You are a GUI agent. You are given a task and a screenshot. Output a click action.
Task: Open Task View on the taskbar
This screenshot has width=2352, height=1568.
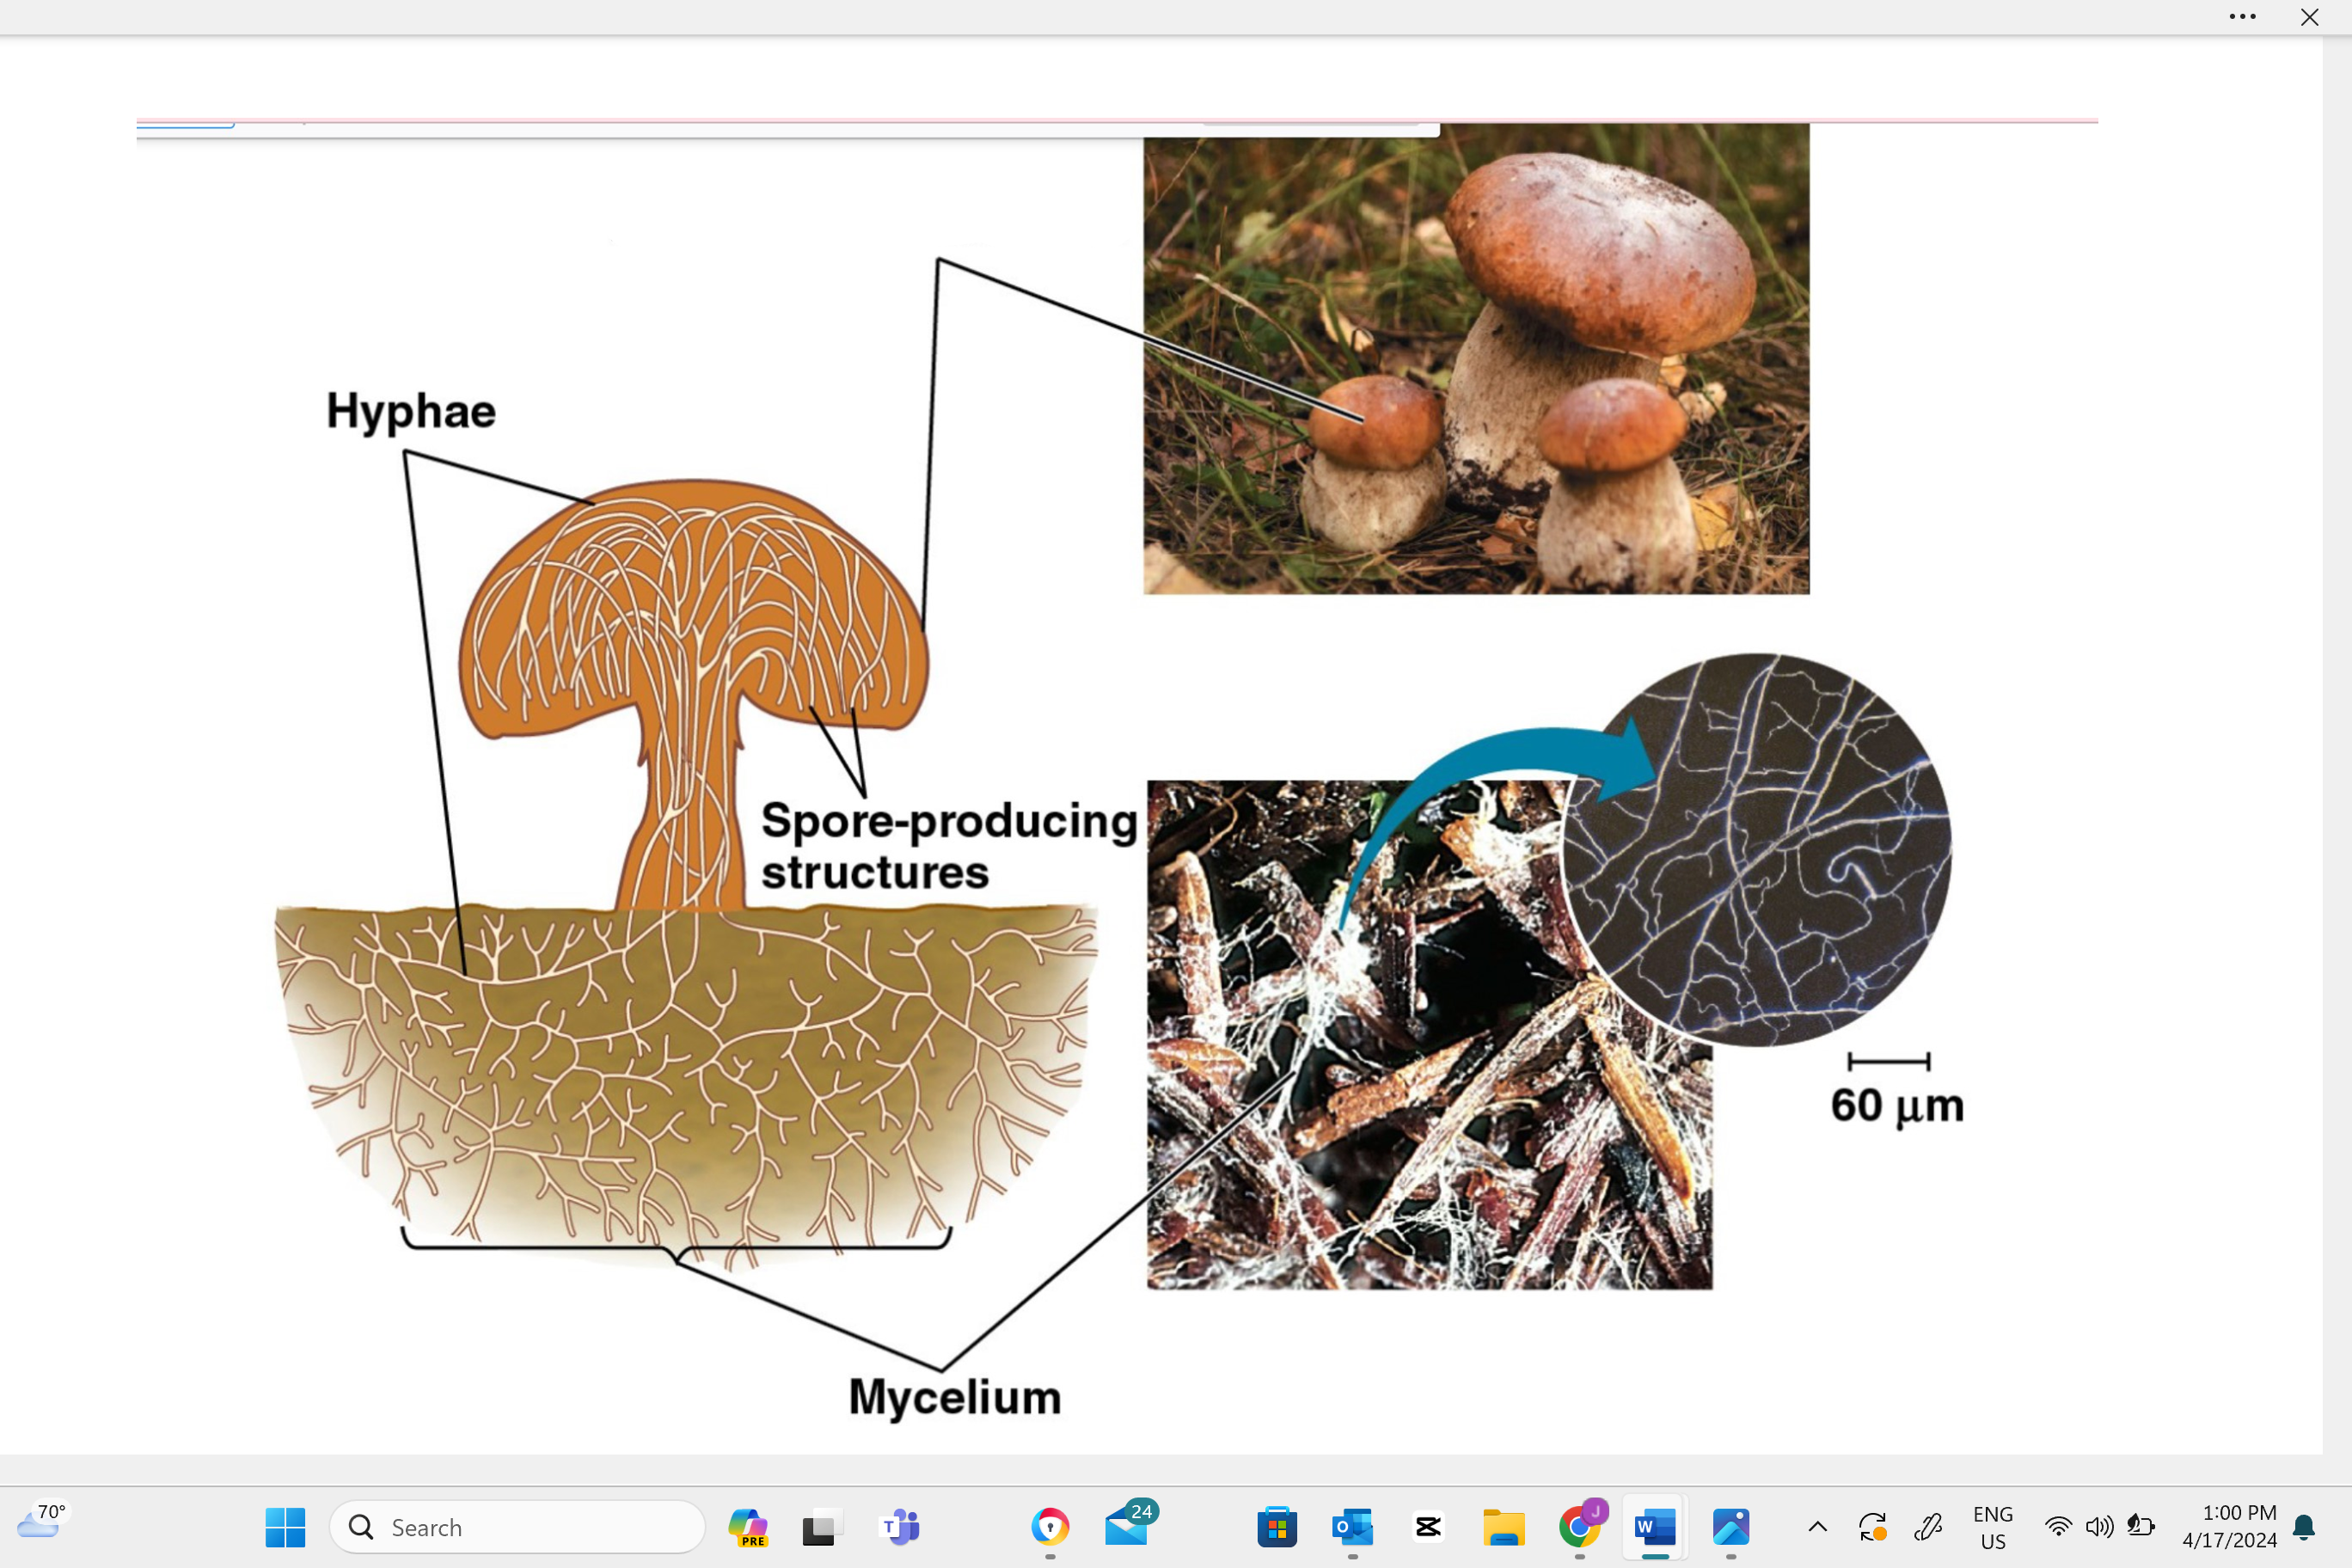tap(822, 1527)
